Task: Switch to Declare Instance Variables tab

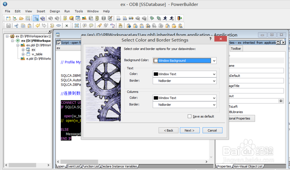Action: click(x=119, y=166)
